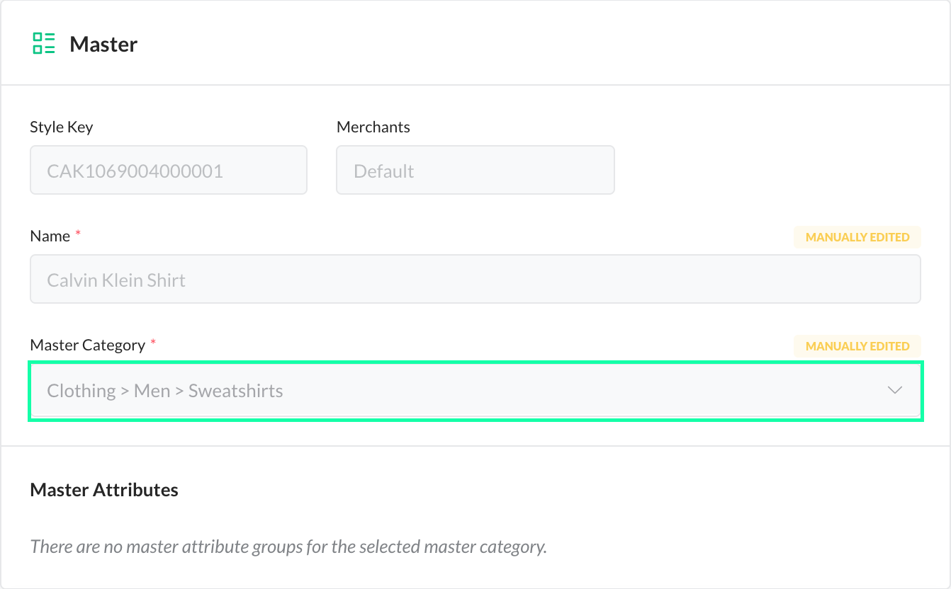This screenshot has height=589, width=951.
Task: Click the Merchants label
Action: coord(373,127)
